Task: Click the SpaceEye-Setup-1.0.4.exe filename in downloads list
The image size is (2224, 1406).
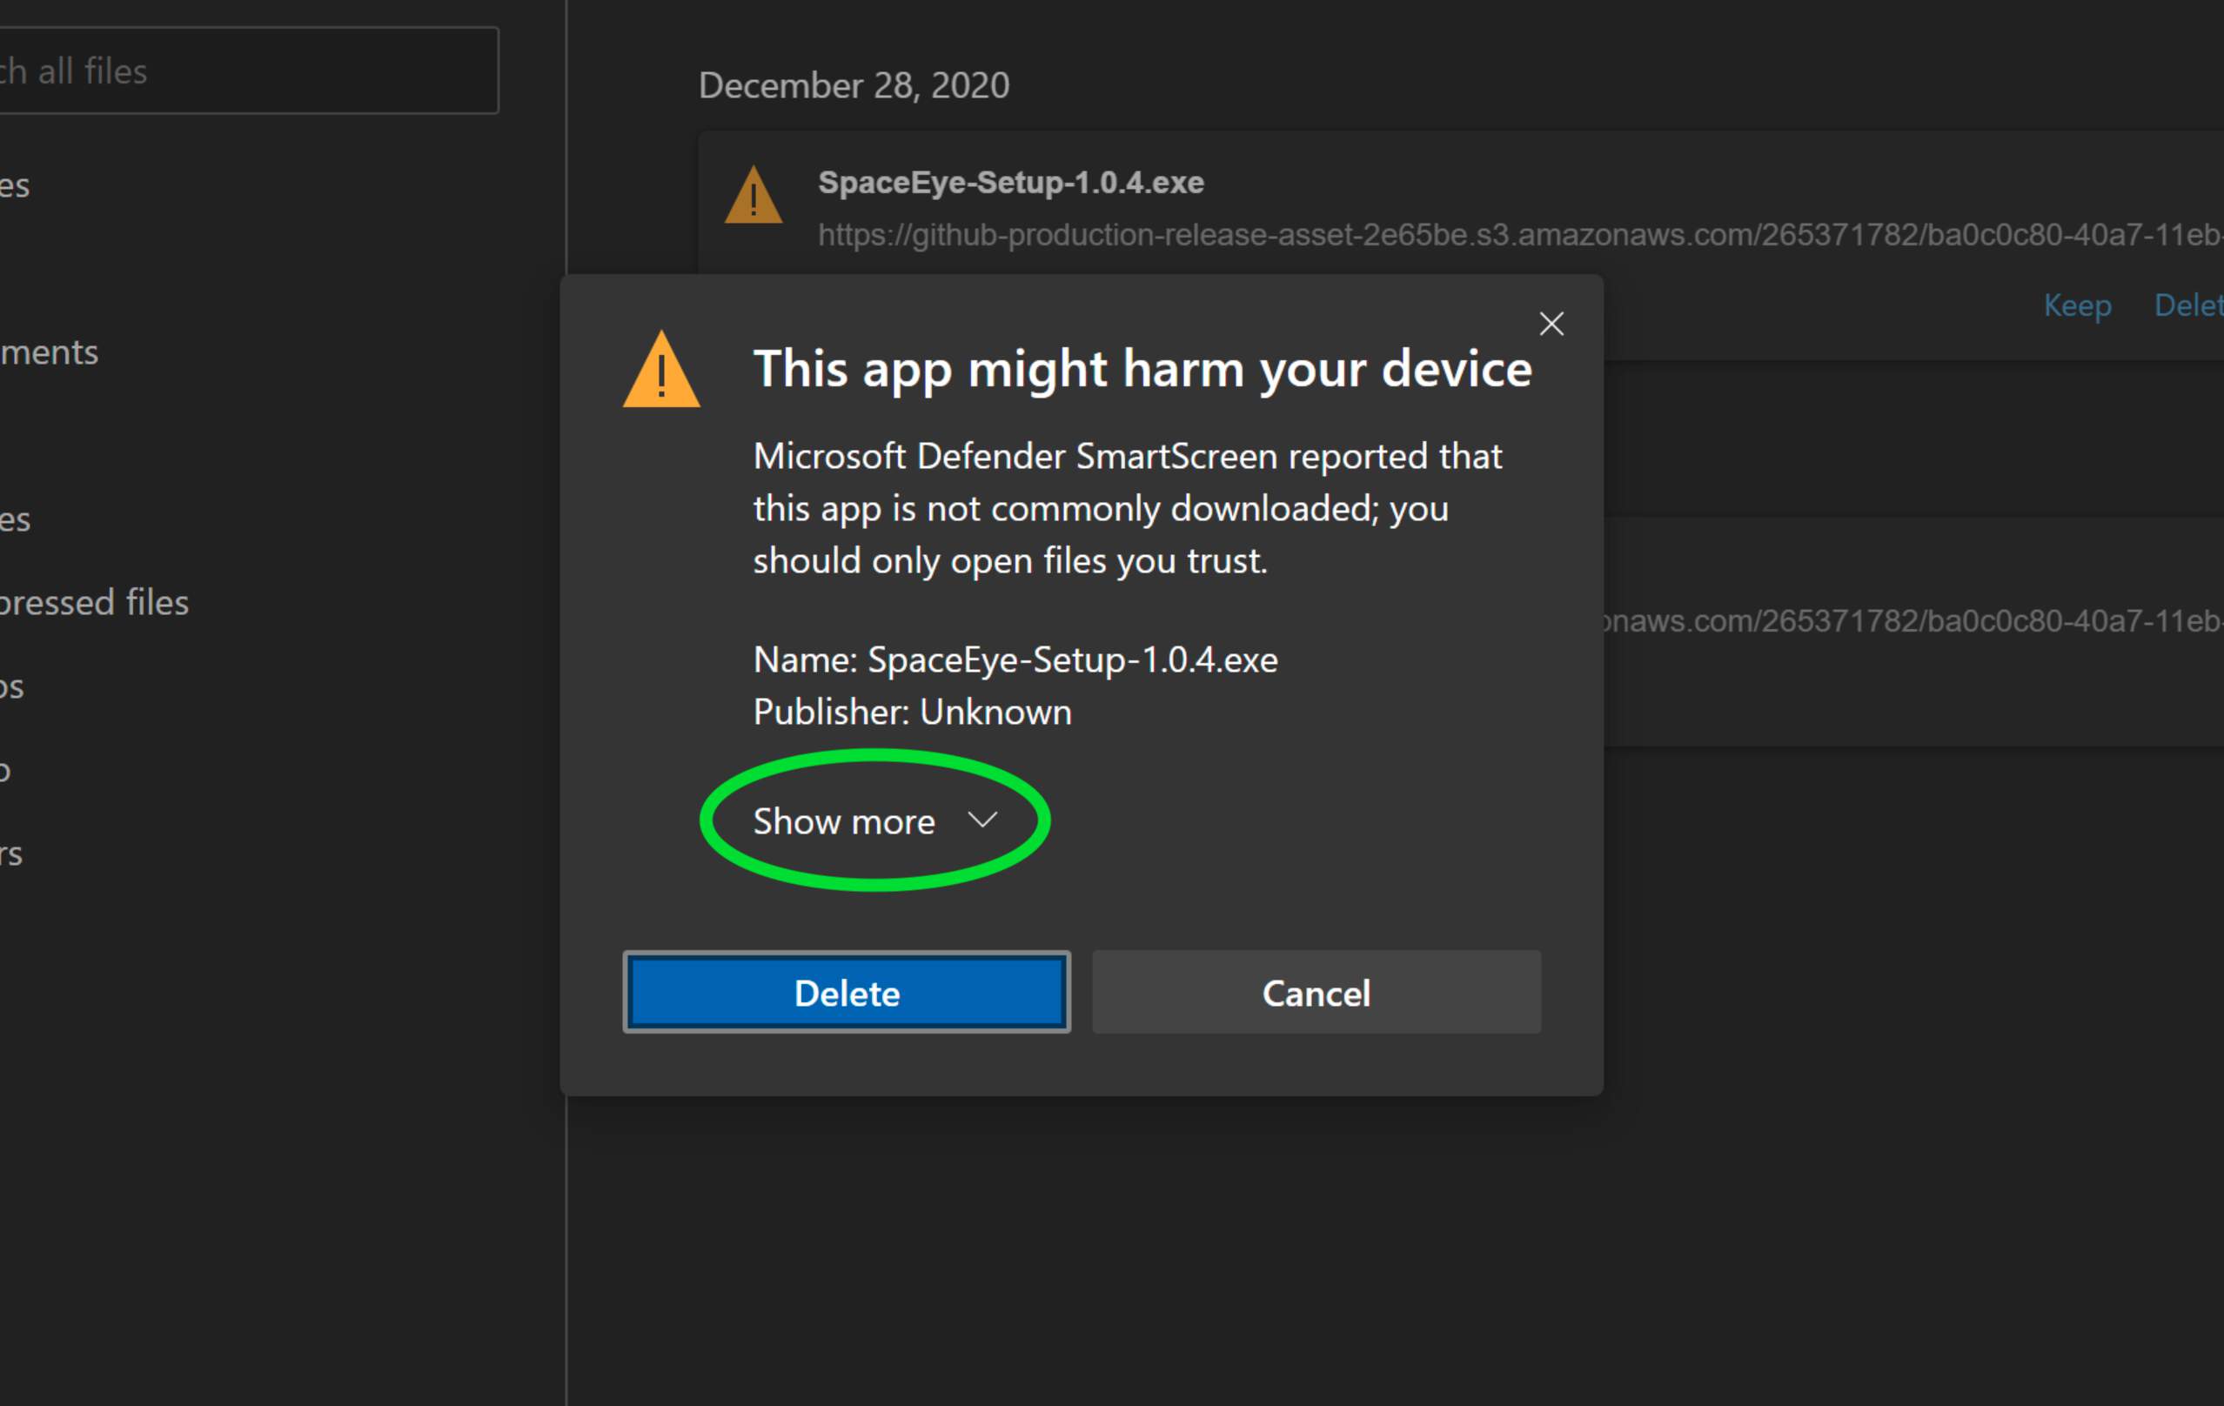Action: click(x=1010, y=182)
